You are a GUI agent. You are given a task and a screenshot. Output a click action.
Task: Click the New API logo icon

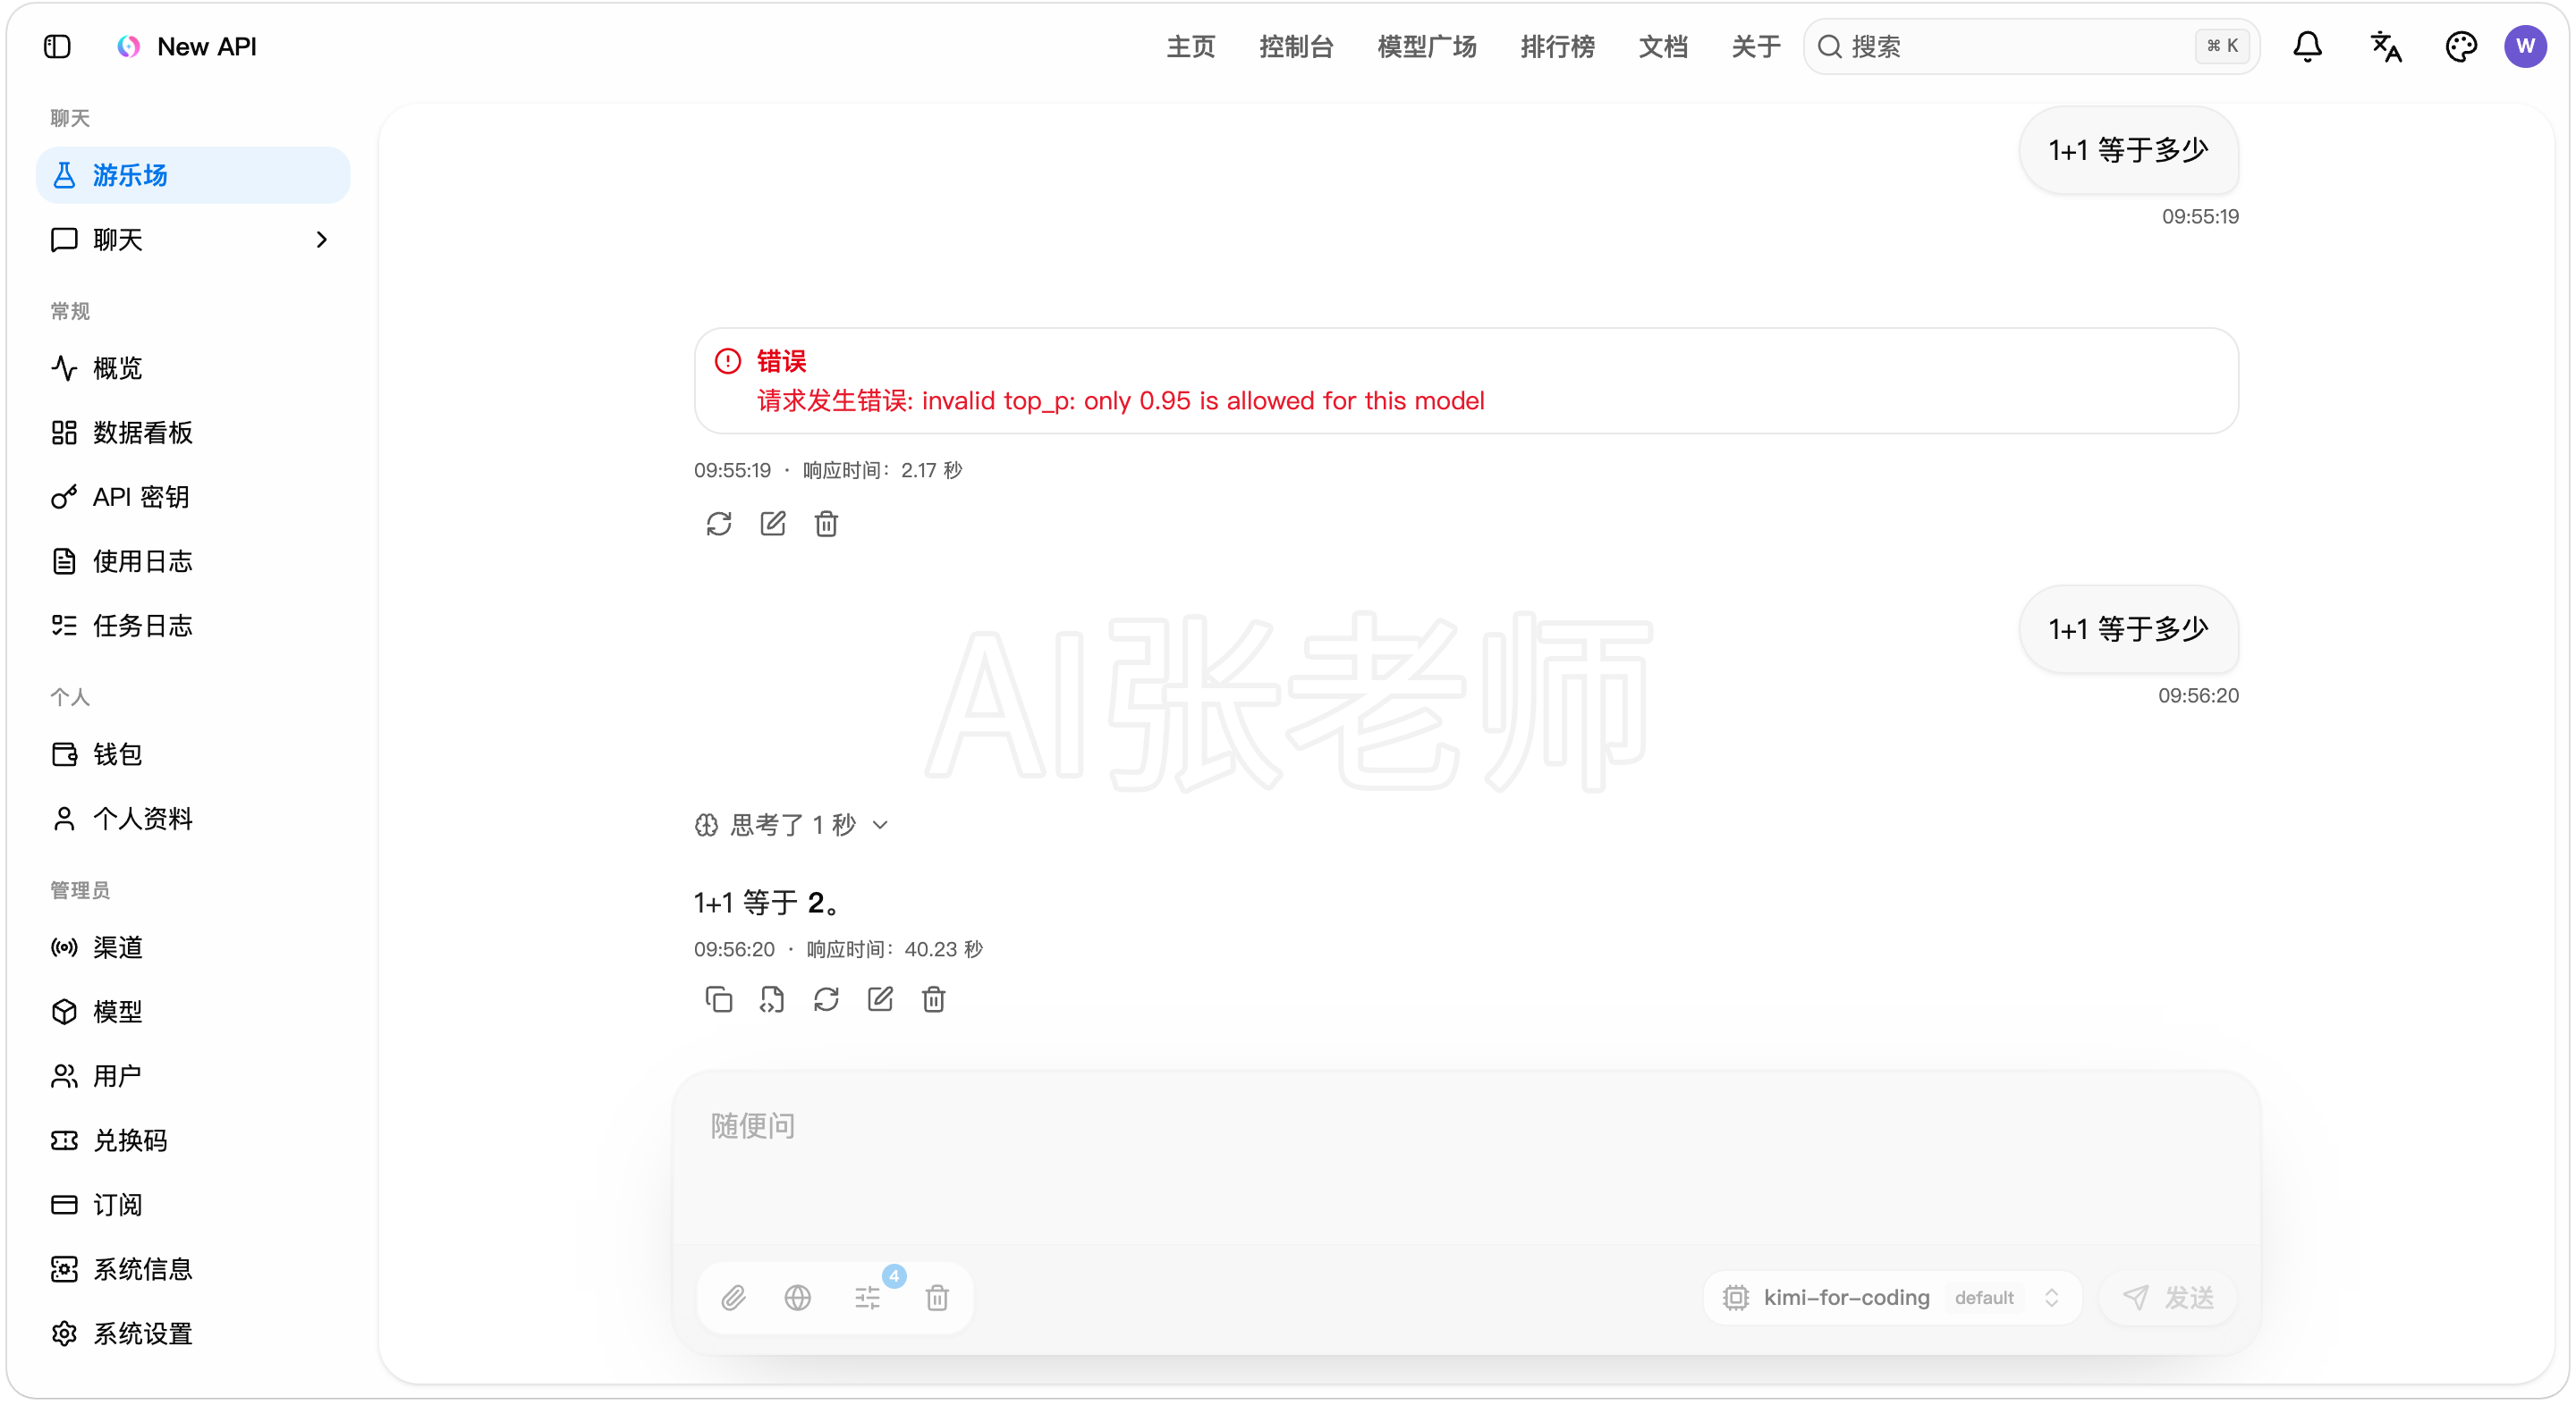pyautogui.click(x=129, y=47)
